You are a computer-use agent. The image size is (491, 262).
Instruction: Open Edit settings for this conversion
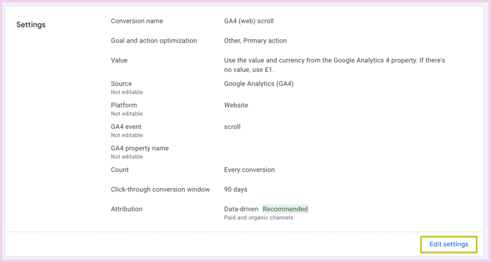(x=449, y=244)
